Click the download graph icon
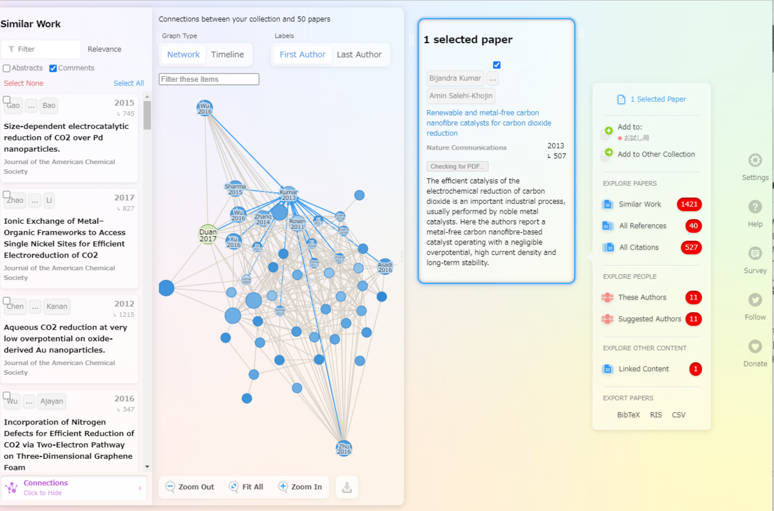 click(x=347, y=487)
